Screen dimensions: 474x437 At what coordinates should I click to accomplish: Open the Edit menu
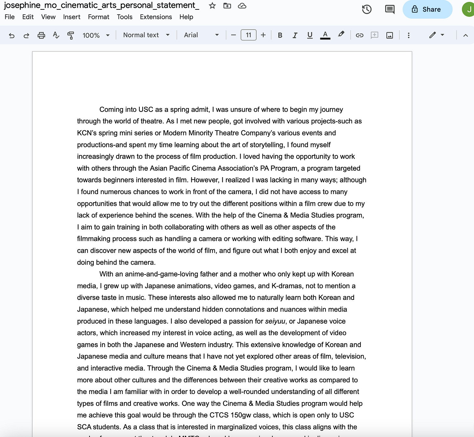[x=28, y=17]
